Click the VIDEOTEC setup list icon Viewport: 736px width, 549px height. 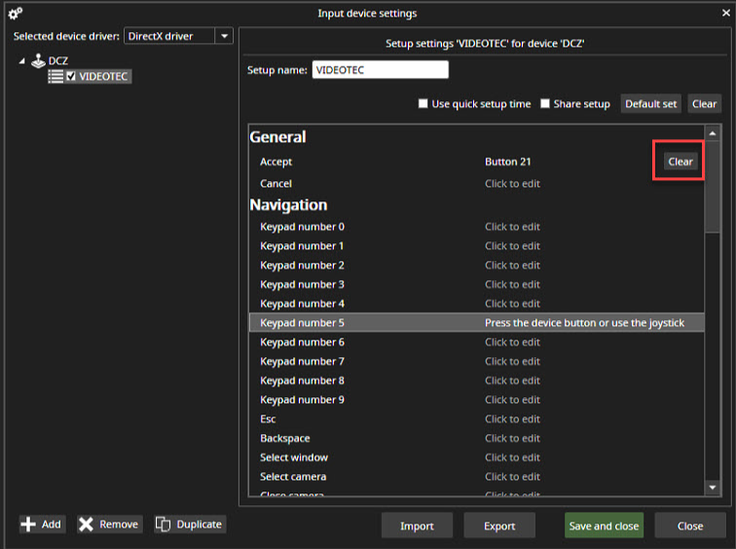55,76
